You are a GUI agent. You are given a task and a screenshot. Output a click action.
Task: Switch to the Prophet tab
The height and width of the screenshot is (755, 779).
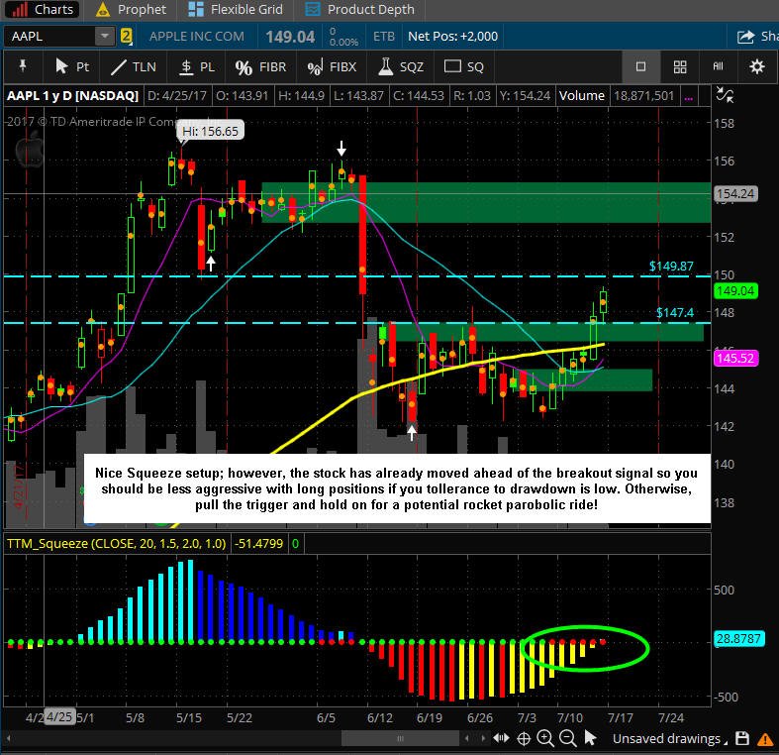[x=132, y=10]
